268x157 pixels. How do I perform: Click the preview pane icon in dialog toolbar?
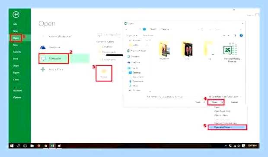coord(235,36)
